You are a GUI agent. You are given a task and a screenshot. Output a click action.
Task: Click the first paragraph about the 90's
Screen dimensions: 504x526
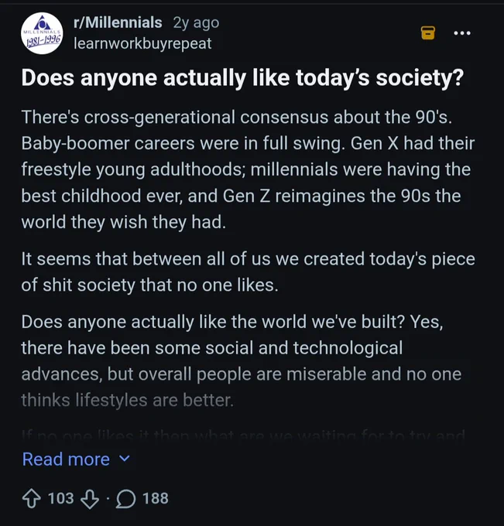click(248, 169)
